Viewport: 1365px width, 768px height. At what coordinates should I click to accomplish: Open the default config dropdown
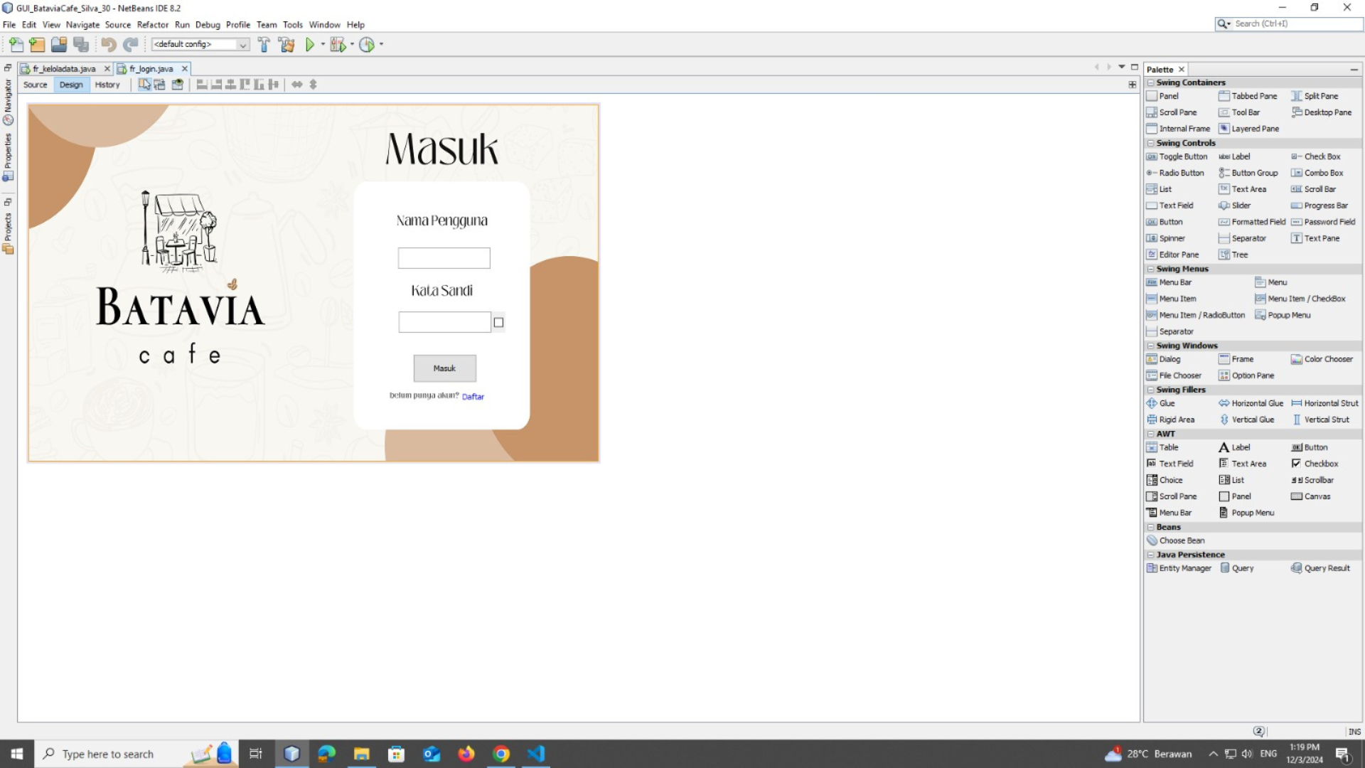click(x=242, y=45)
